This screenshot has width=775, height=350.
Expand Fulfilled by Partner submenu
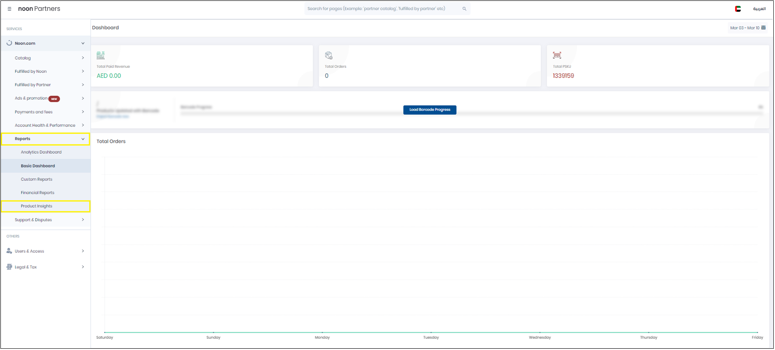point(82,85)
